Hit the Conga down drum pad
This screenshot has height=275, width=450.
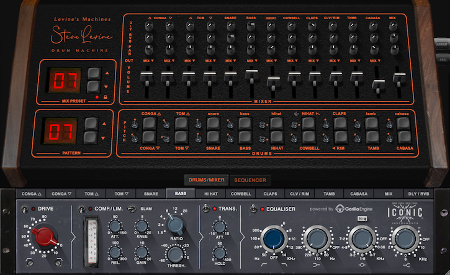click(150, 137)
